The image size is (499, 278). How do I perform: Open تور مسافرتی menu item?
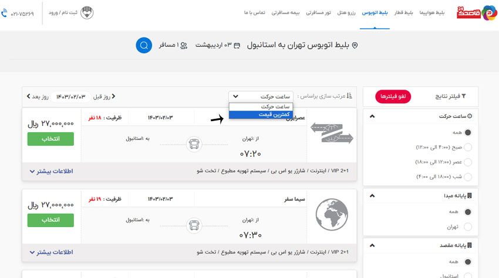pos(318,13)
